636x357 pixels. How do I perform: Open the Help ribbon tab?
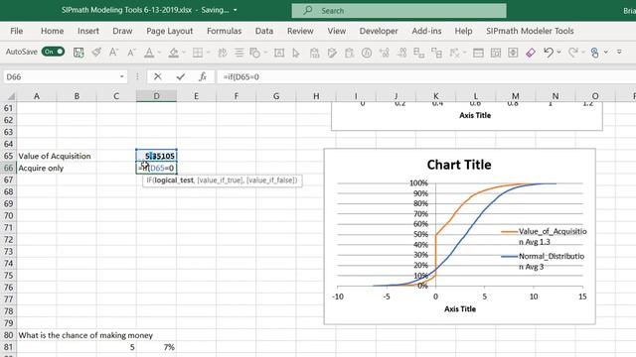(463, 31)
